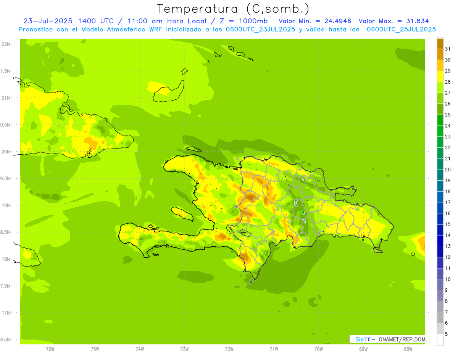The width and height of the screenshot is (458, 354).
Task: Click the '21N' latitude axis label
Action: 6,98
